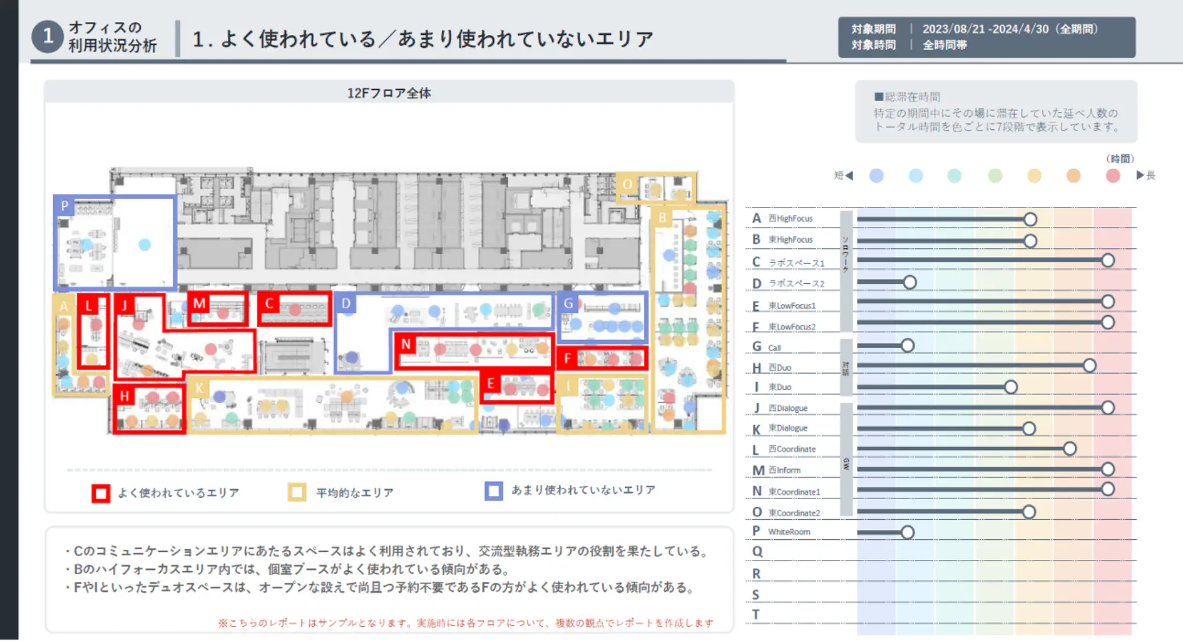Click the 12Fフロア全体 header tab
The image size is (1183, 641).
point(389,93)
